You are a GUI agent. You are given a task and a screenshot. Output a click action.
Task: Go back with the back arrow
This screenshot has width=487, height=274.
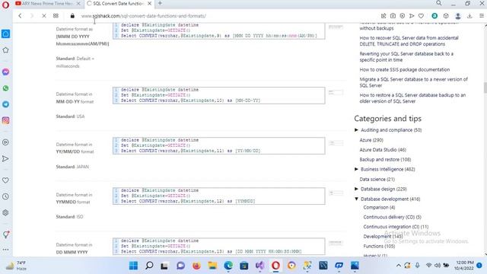pyautogui.click(x=20, y=16)
